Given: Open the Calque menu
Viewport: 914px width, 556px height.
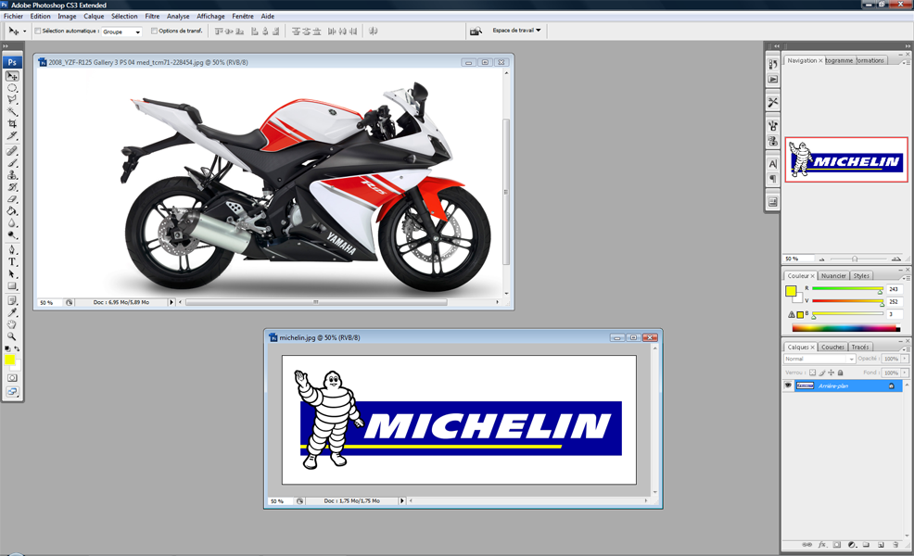Looking at the screenshot, I should (94, 17).
